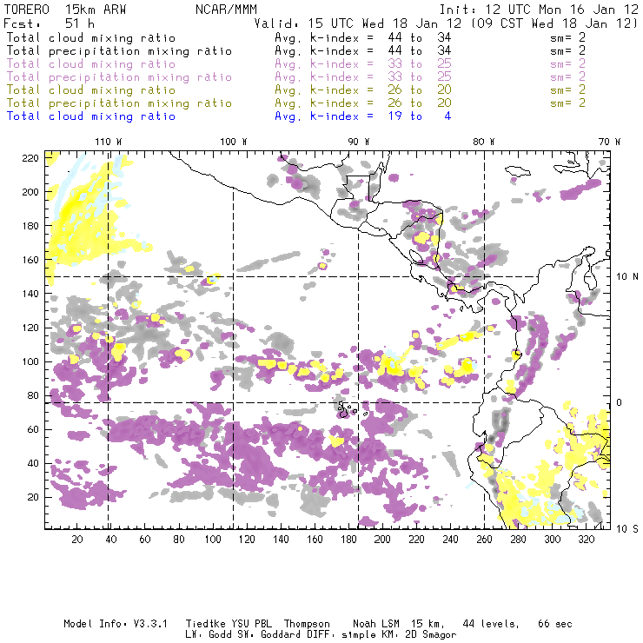Click the '100 W' longitude label
Image resolution: width=643 pixels, height=643 pixels.
(234, 142)
